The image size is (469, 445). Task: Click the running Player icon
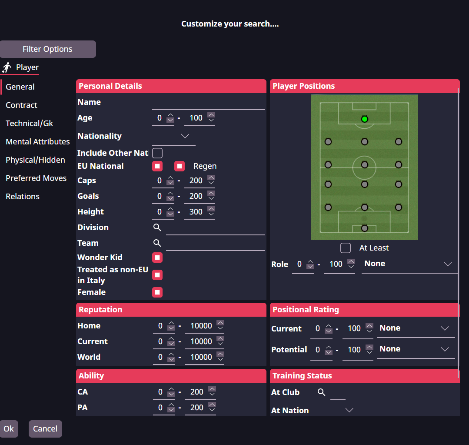click(7, 67)
